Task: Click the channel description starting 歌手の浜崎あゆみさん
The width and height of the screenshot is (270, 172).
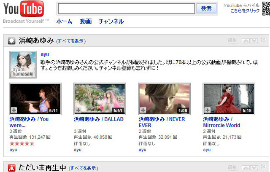Action: coord(149,65)
